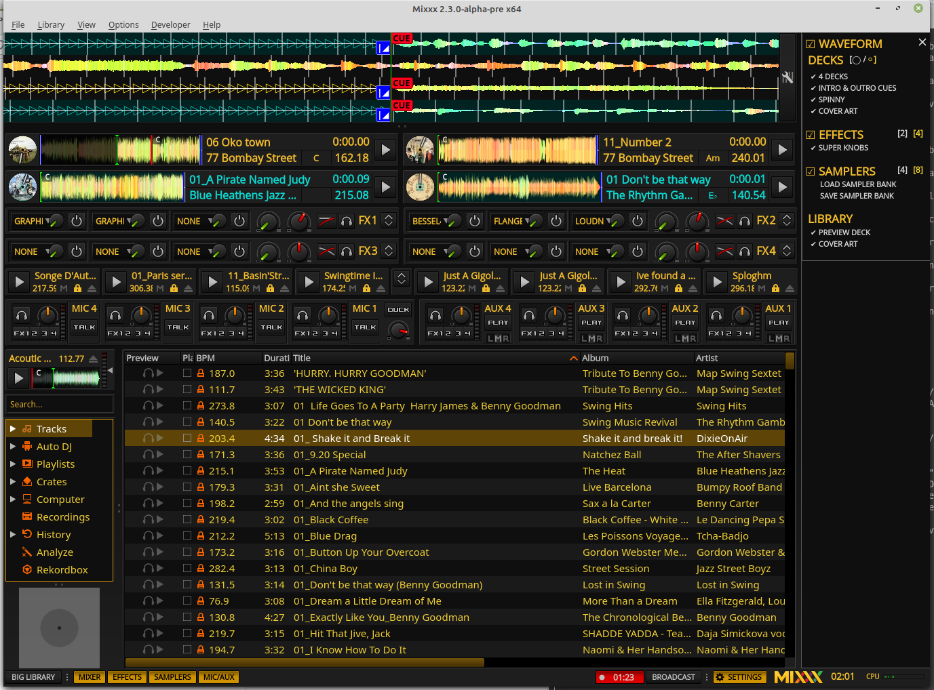Screen dimensions: 934x690
Task: Expand Playlists tree node
Action: pyautogui.click(x=13, y=464)
